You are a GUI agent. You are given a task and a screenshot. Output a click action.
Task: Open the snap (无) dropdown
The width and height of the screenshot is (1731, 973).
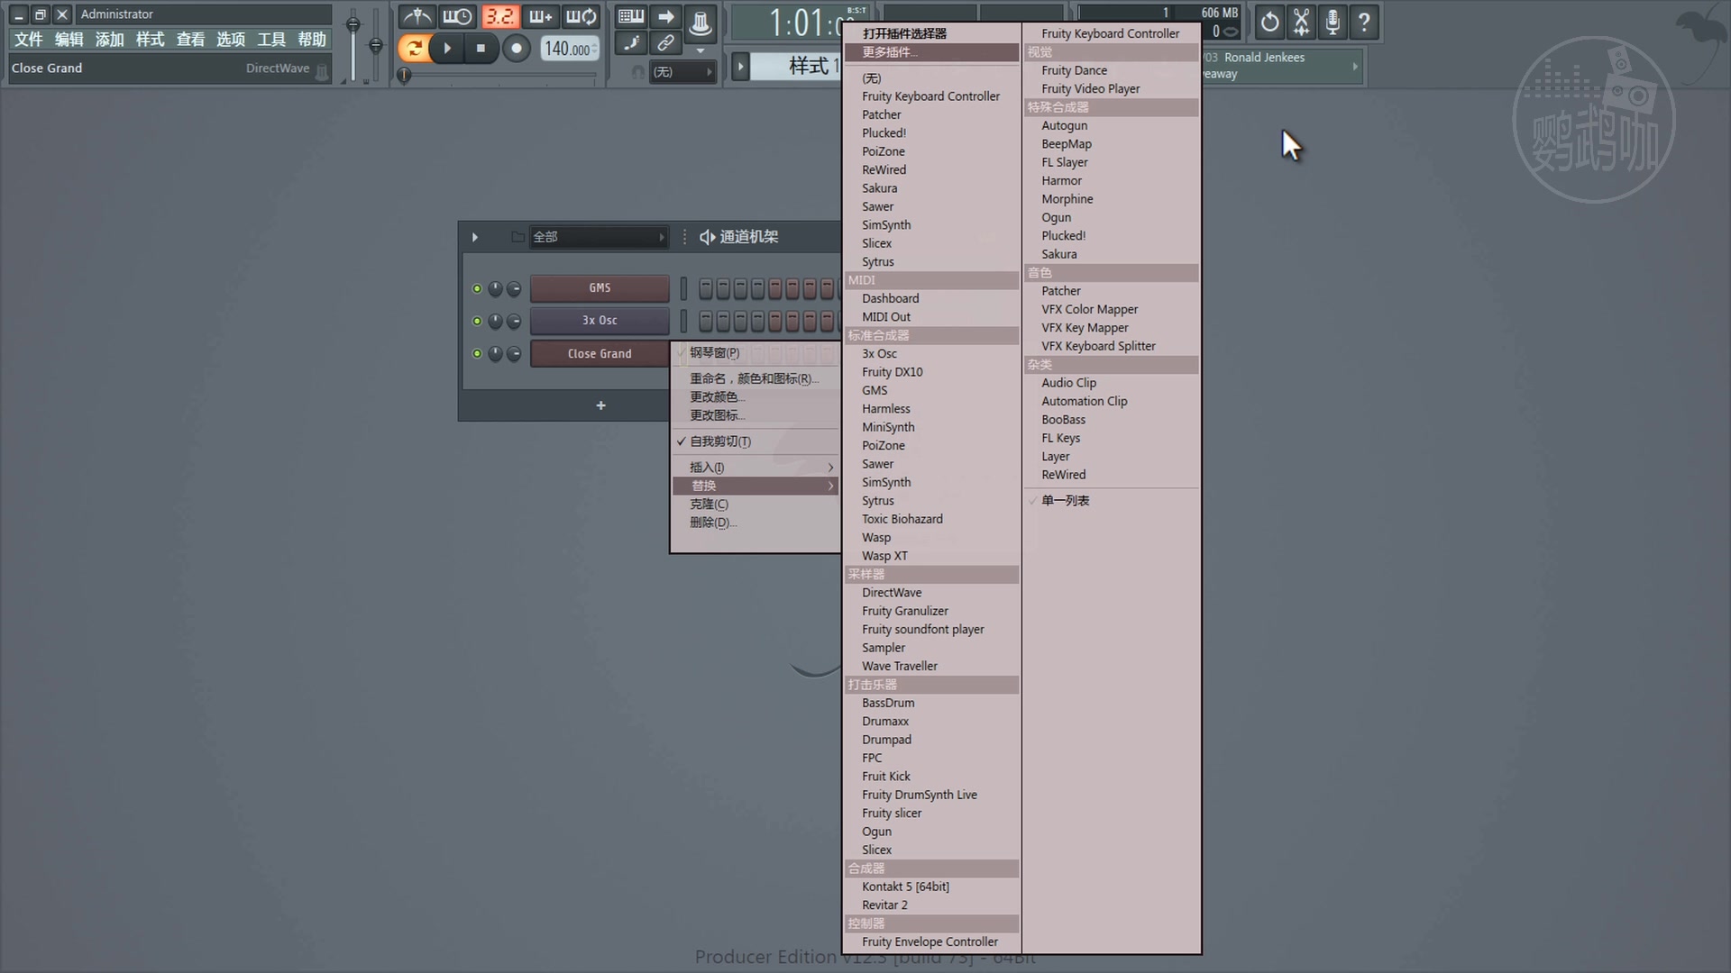tap(682, 72)
